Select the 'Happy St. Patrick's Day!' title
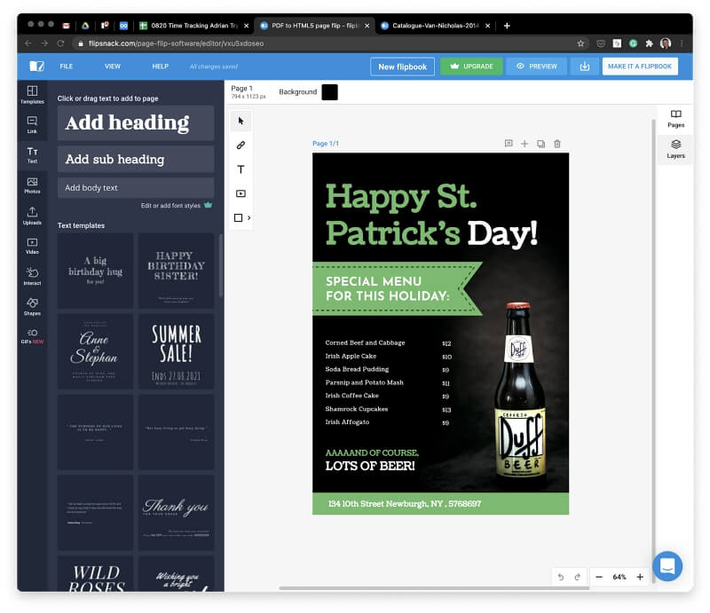Image resolution: width=710 pixels, height=613 pixels. pyautogui.click(x=431, y=215)
